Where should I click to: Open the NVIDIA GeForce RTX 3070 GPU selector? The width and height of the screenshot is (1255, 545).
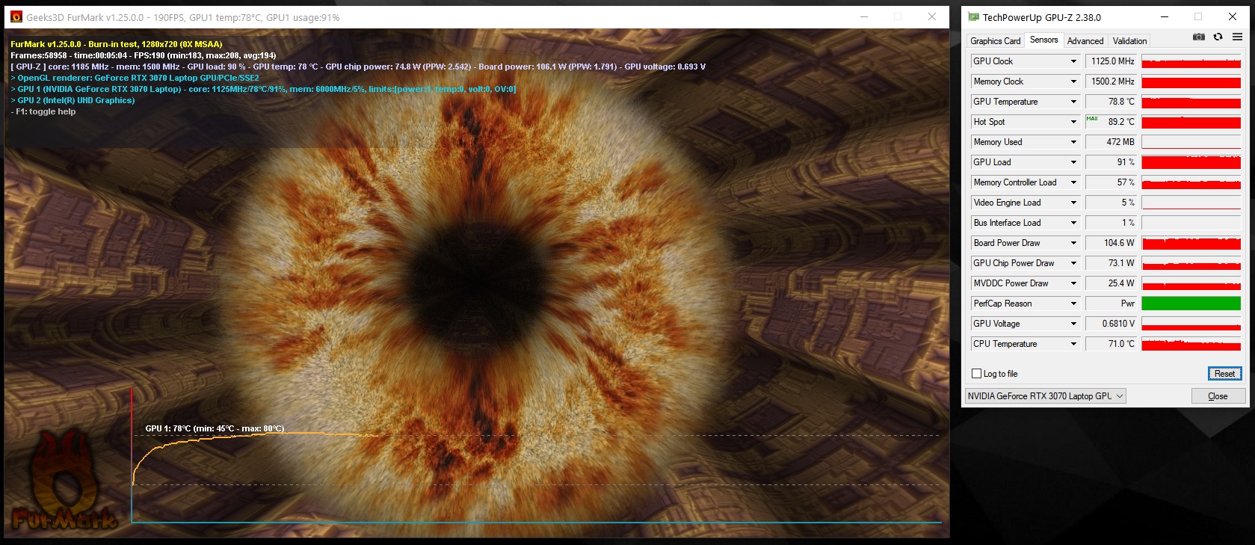[x=1045, y=396]
